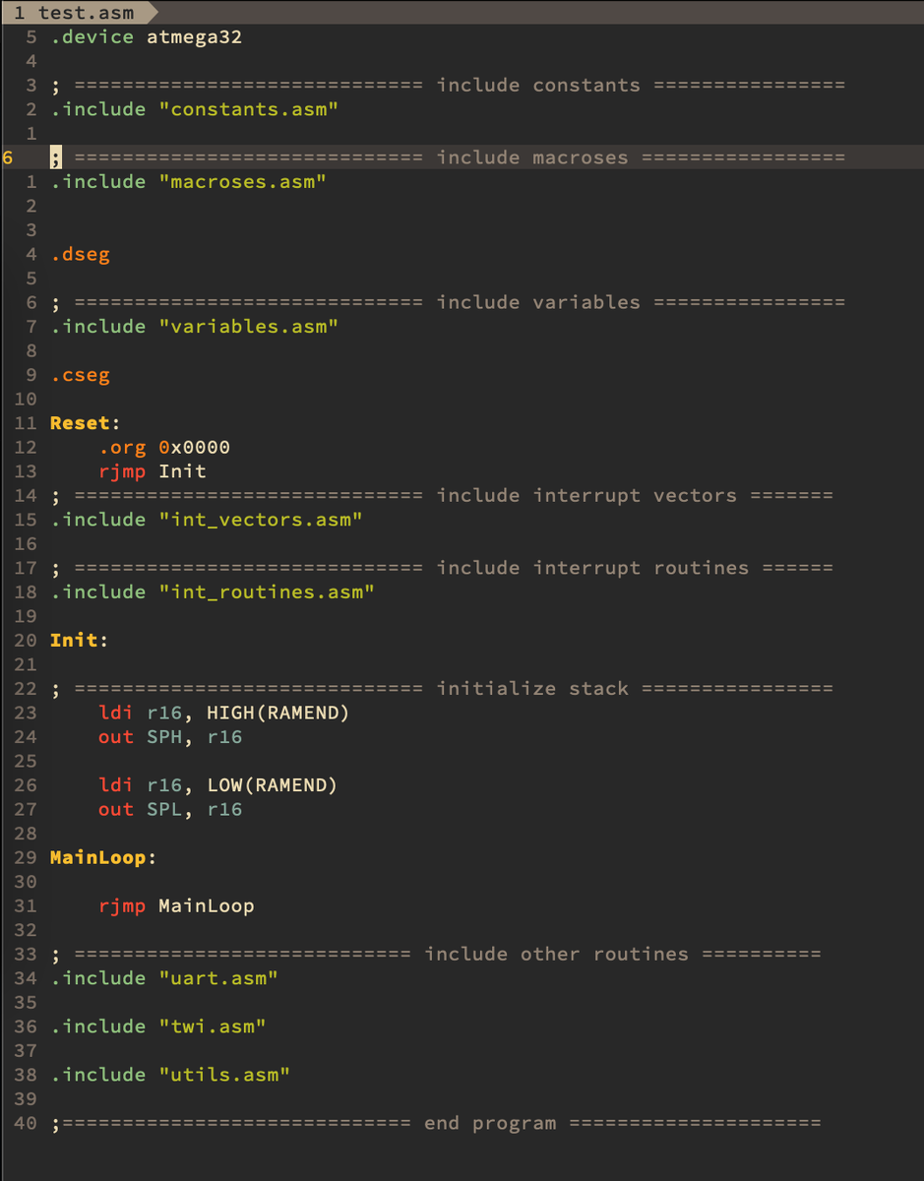This screenshot has width=924, height=1181.
Task: Click the "macroses.asm" include string
Action: point(243,182)
